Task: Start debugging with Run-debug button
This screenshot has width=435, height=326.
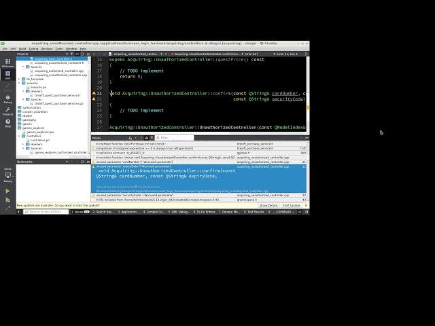Action: click(7, 200)
